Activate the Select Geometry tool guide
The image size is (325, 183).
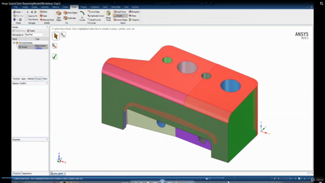coord(63,35)
